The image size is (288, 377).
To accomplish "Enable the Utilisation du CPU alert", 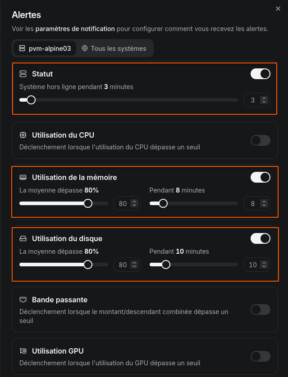I will (260, 140).
